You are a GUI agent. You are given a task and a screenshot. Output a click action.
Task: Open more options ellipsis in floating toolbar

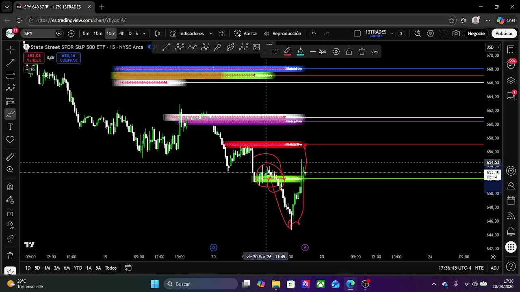pos(375,52)
